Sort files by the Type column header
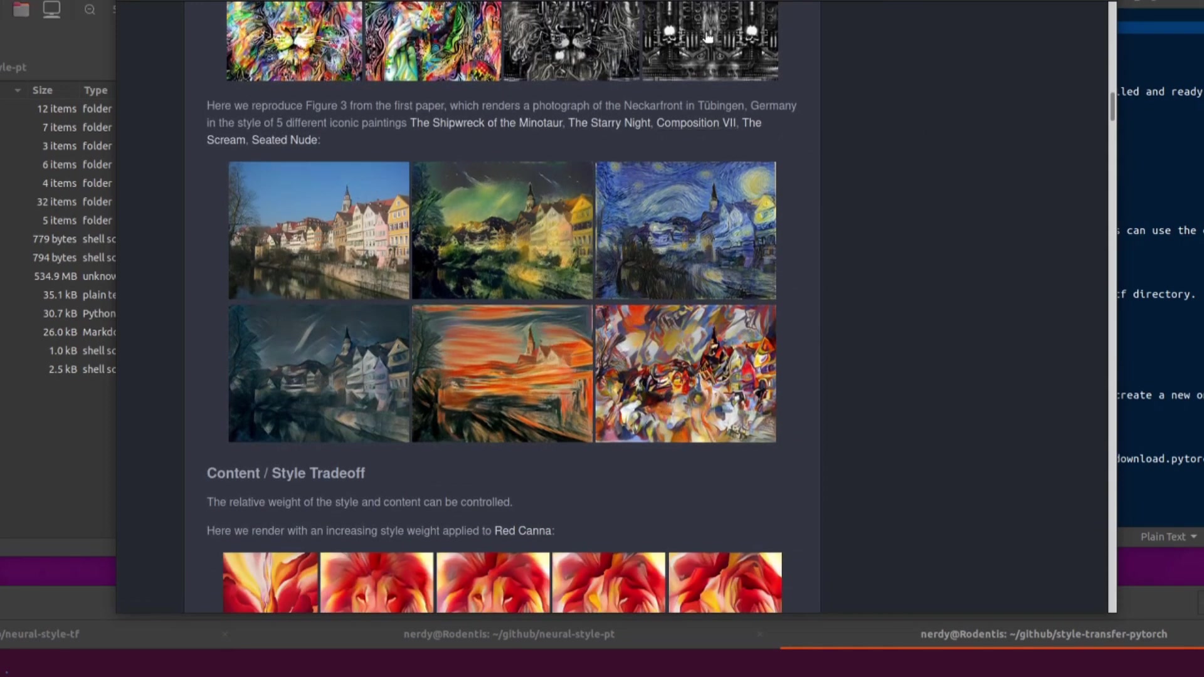The image size is (1204, 677). (96, 90)
